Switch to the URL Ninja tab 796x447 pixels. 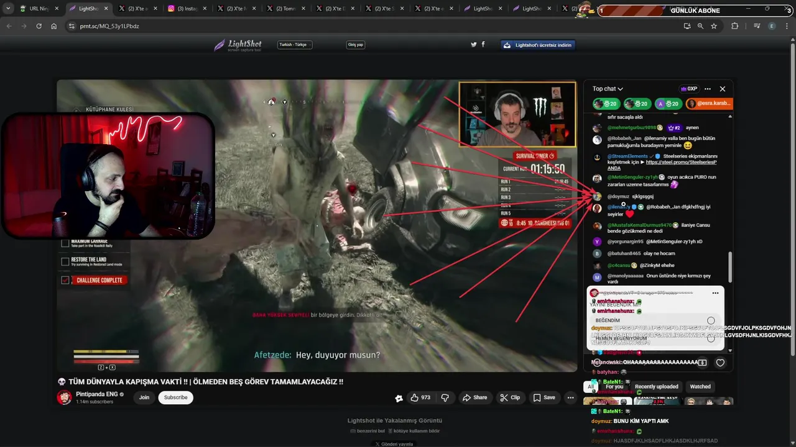click(x=39, y=9)
